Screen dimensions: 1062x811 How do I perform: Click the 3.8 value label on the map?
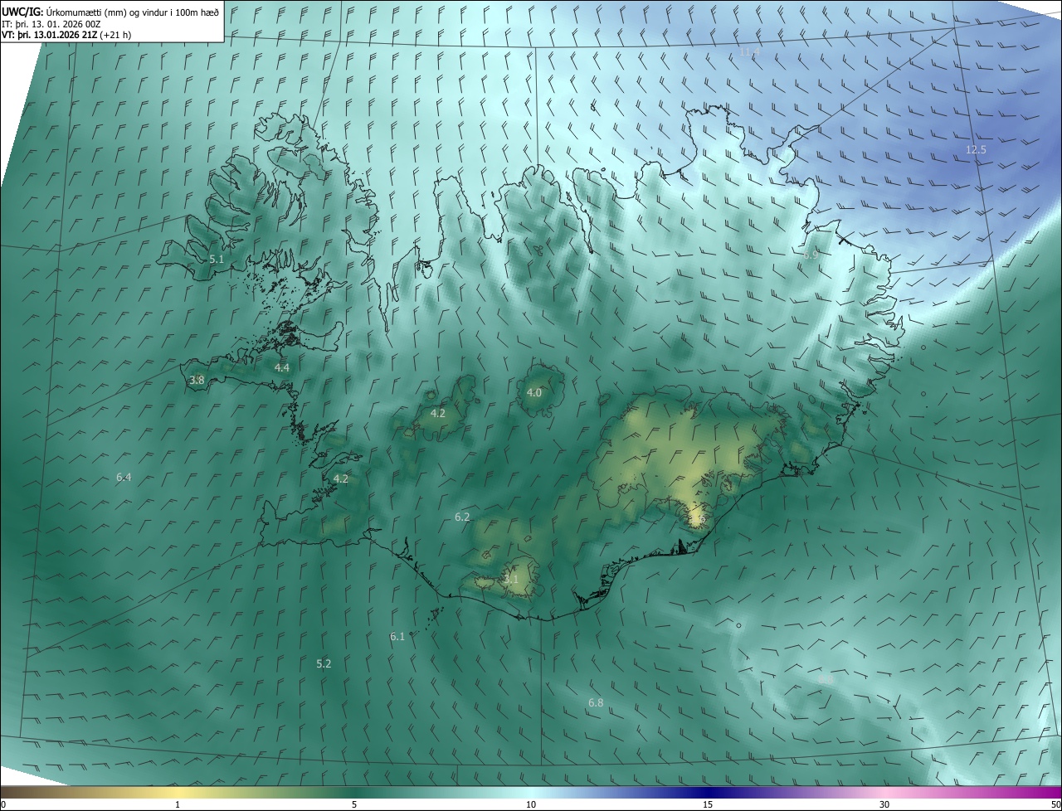click(197, 381)
